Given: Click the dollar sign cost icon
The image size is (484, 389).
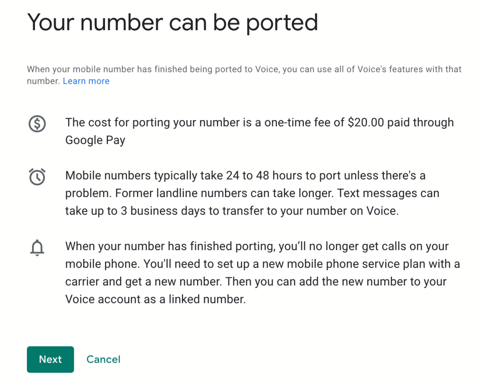Looking at the screenshot, I should (37, 124).
